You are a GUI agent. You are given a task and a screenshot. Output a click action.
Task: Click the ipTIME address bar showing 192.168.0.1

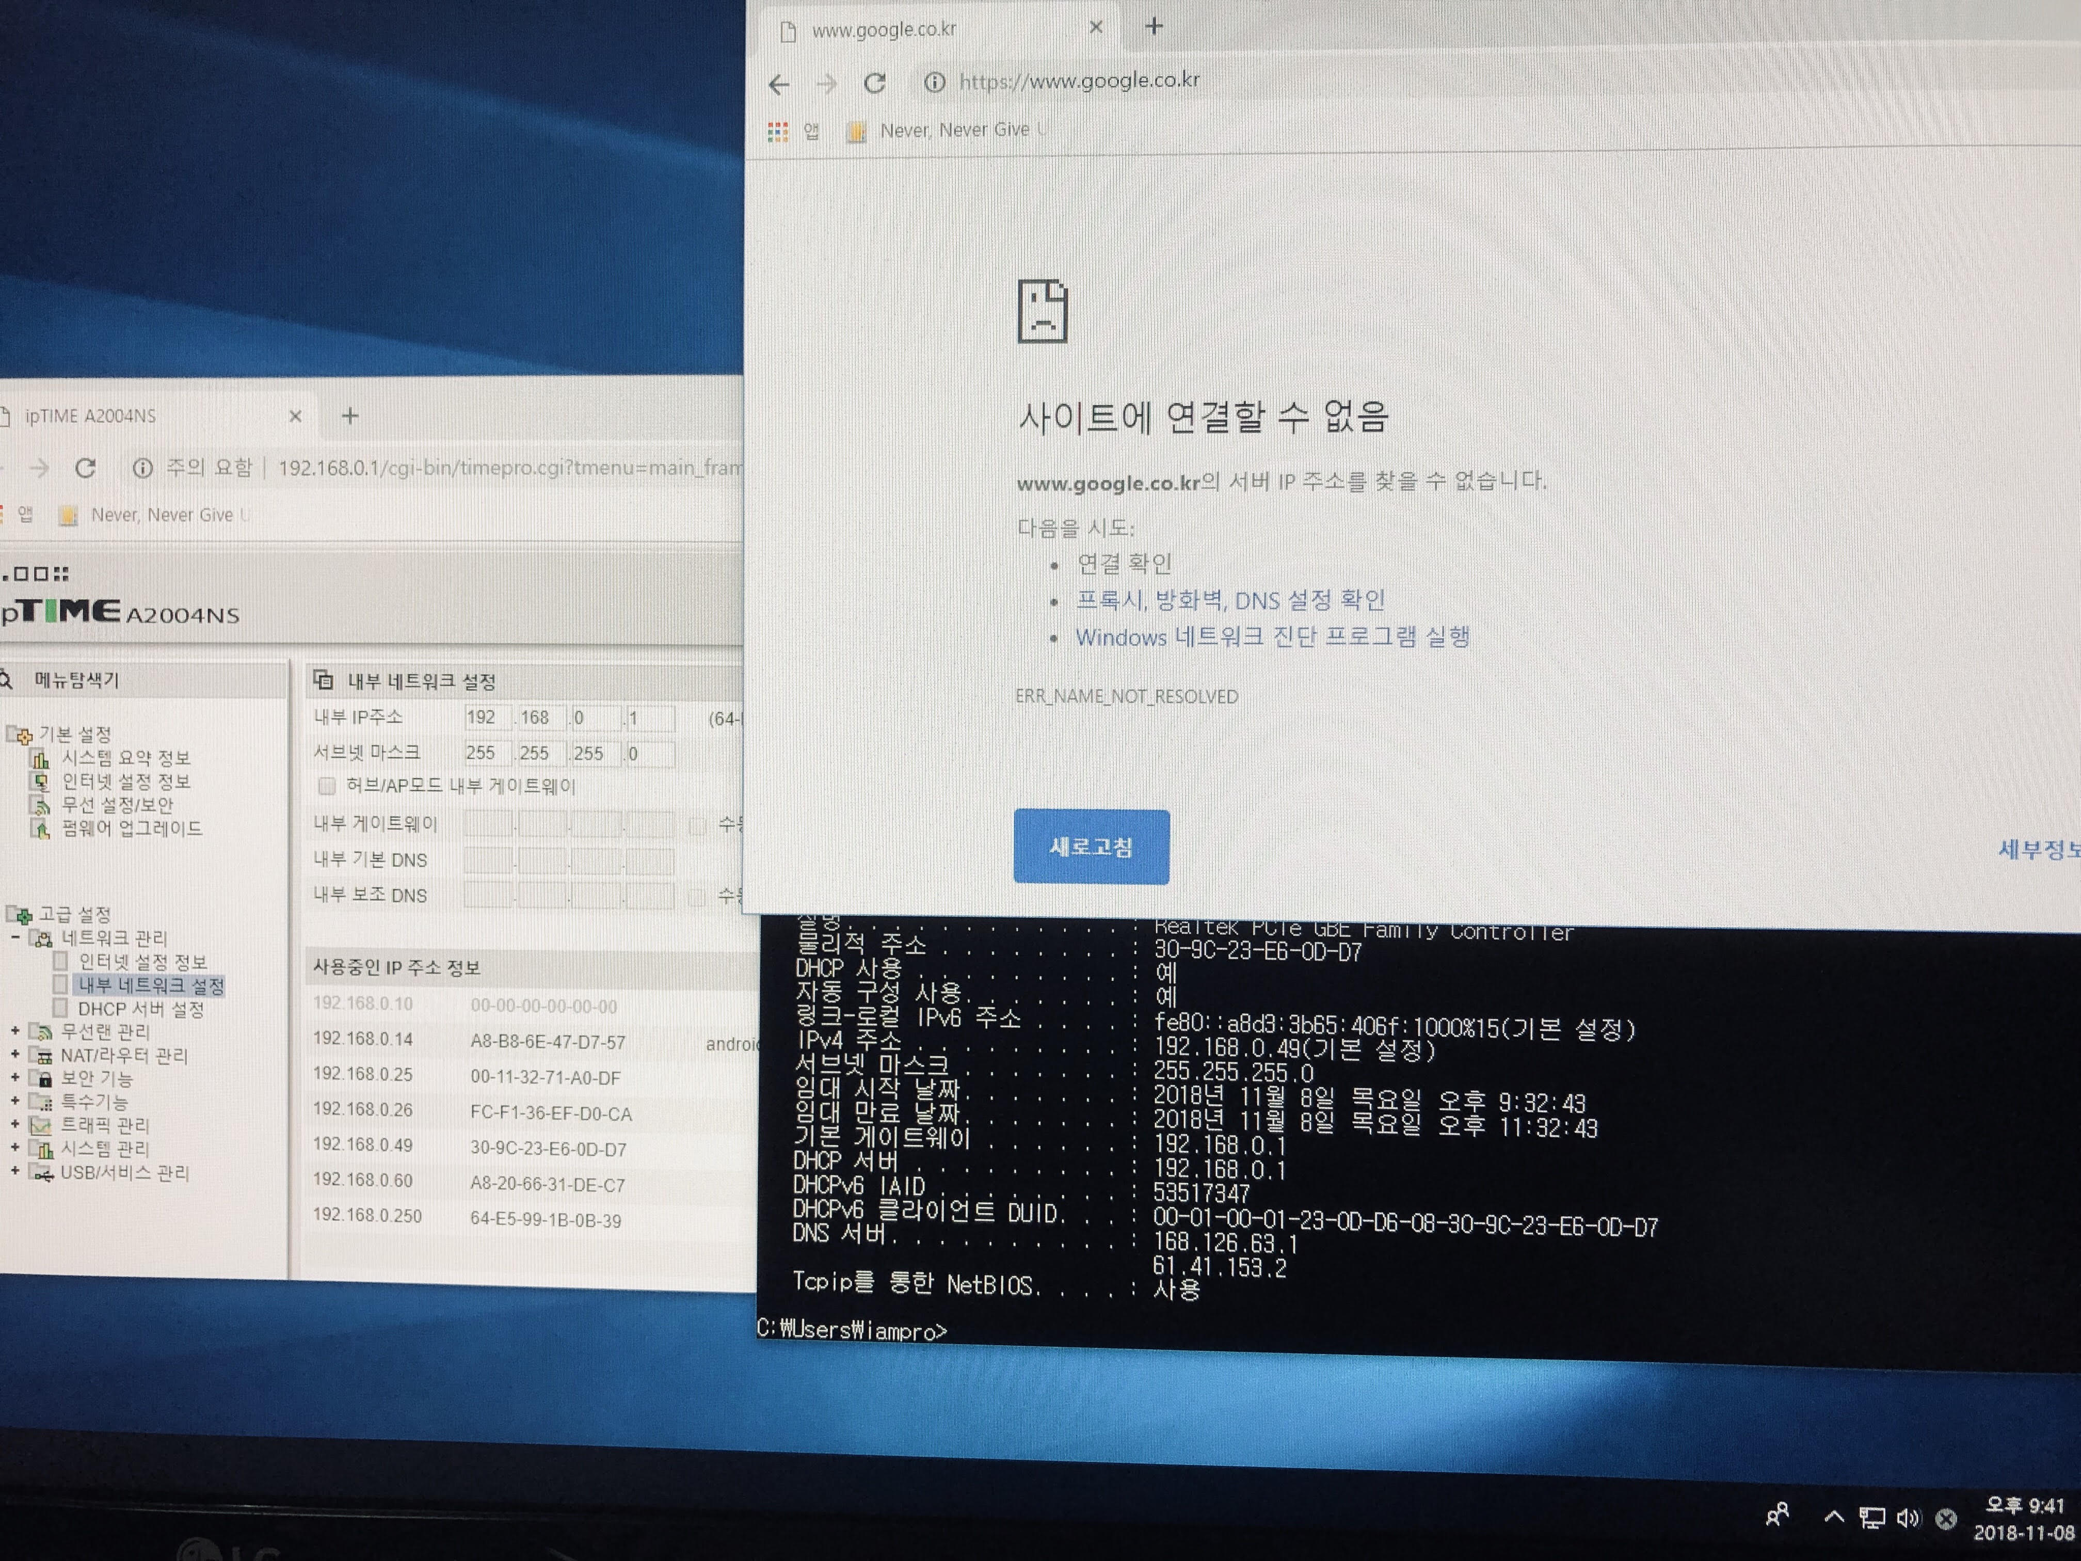click(x=510, y=468)
